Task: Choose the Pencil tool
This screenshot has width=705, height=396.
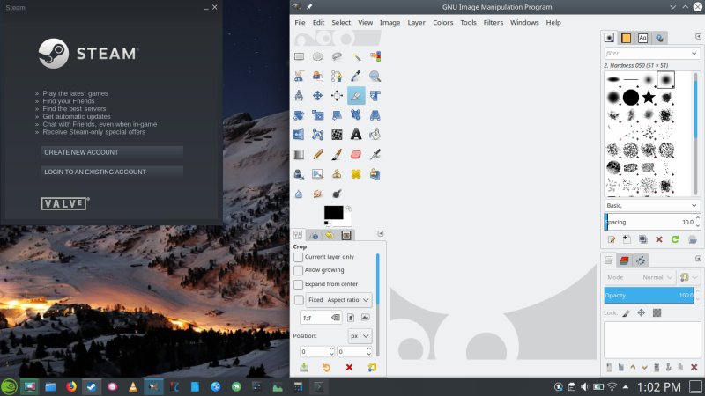Action: pos(317,154)
